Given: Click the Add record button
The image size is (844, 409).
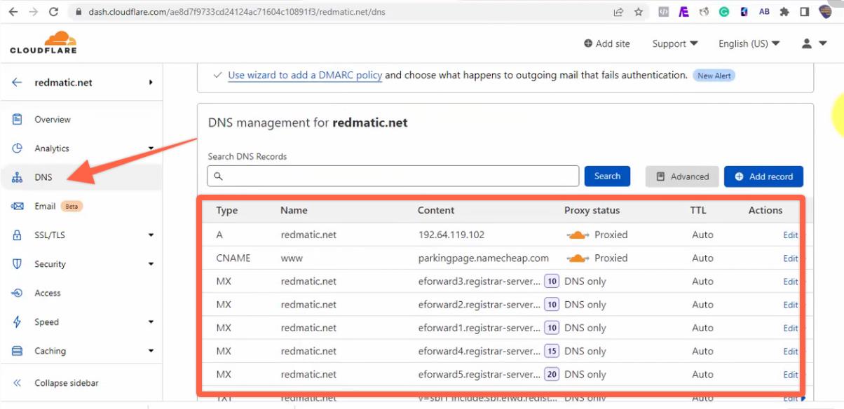Looking at the screenshot, I should pyautogui.click(x=763, y=176).
